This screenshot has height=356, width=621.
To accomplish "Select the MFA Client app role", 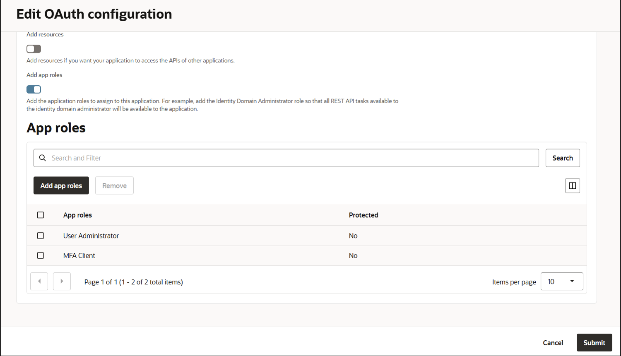I will click(79, 255).
